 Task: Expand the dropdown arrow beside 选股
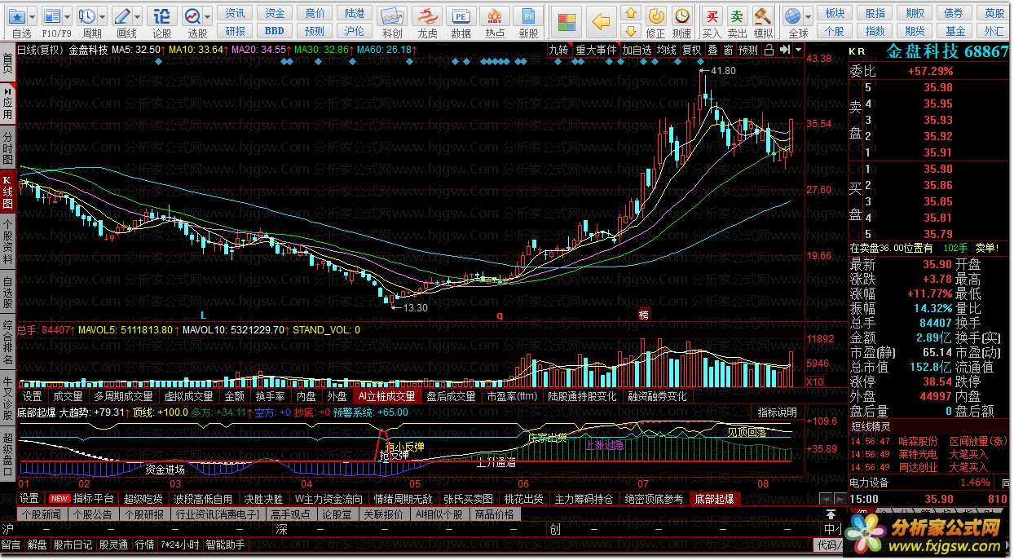tap(209, 16)
